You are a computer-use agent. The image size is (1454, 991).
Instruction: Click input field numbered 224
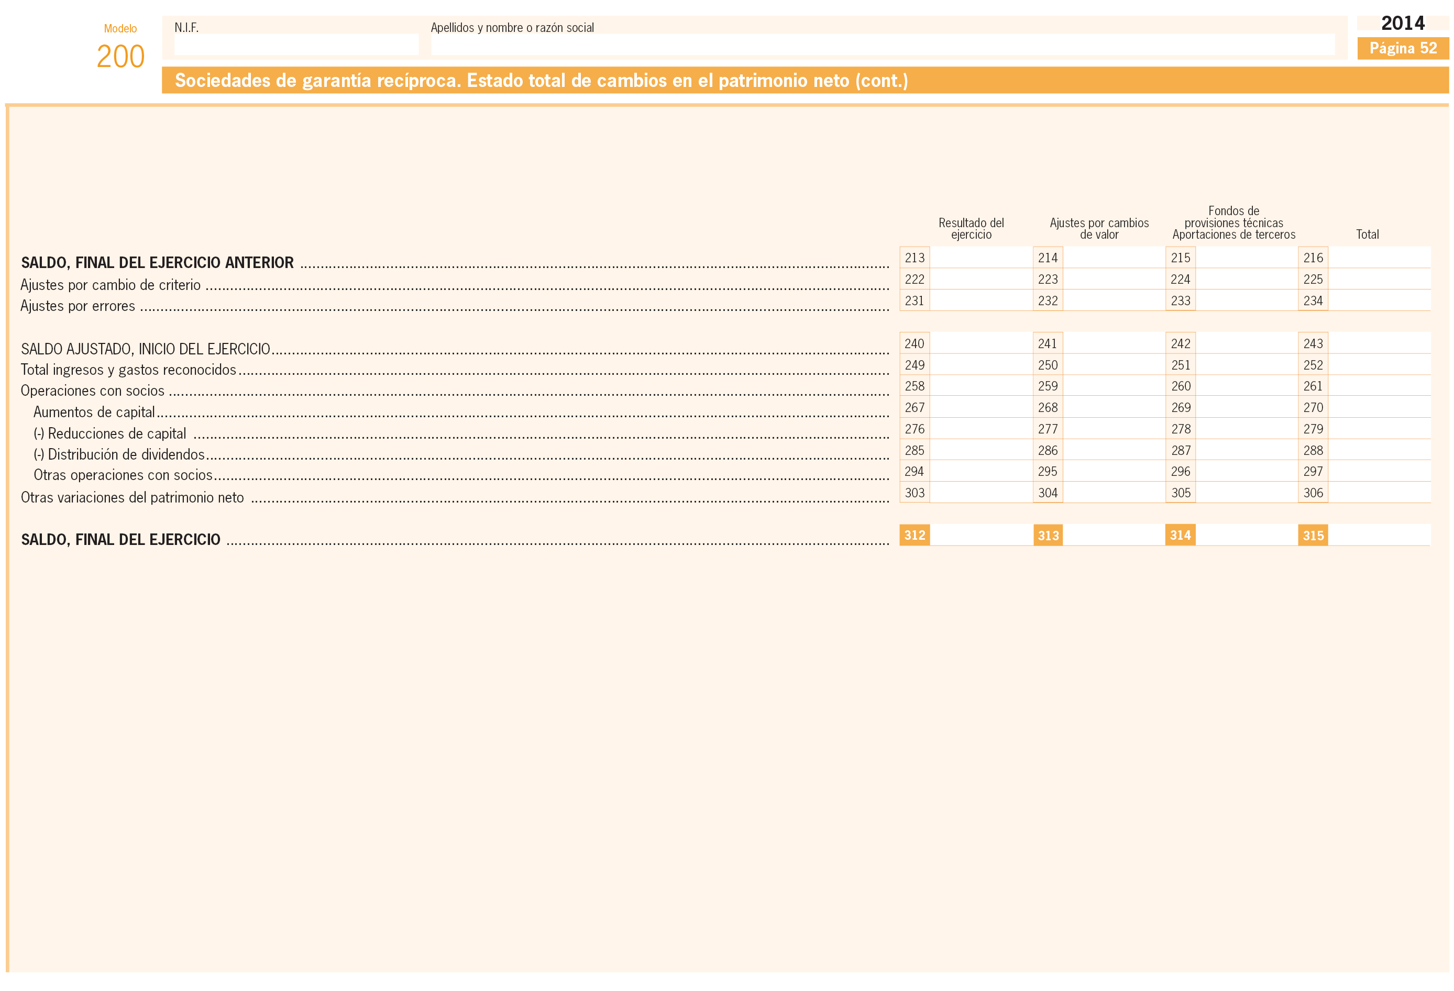pyautogui.click(x=1246, y=279)
